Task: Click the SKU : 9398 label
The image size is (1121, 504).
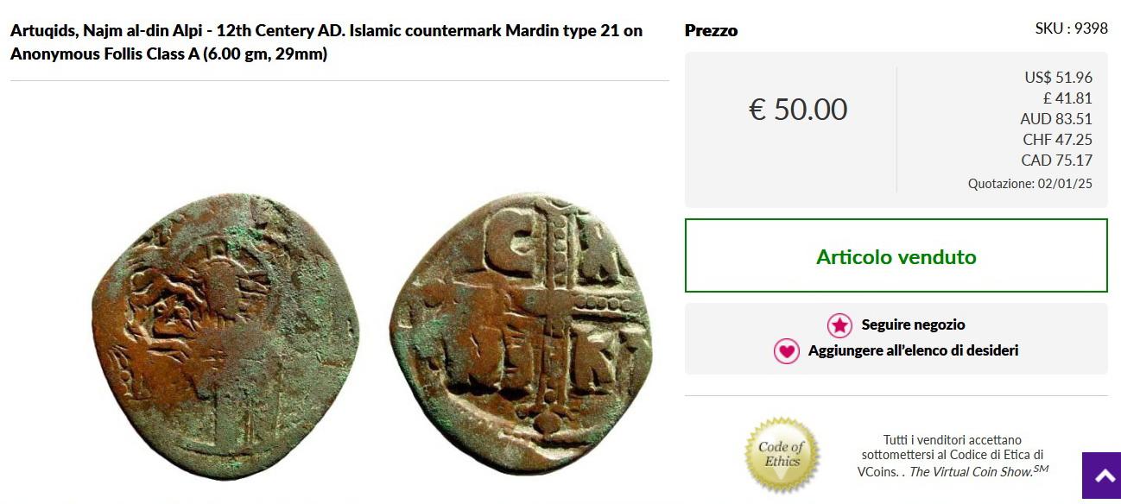Action: pos(1071,28)
